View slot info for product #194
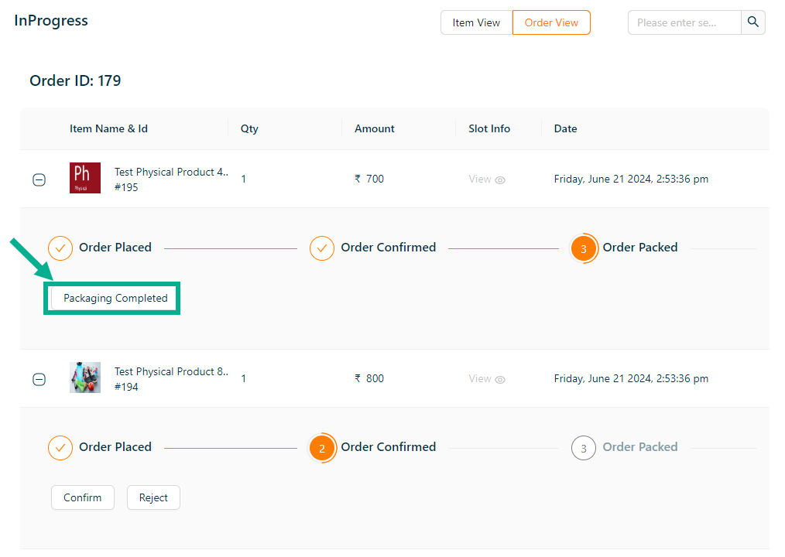The width and height of the screenshot is (785, 557). pyautogui.click(x=487, y=379)
